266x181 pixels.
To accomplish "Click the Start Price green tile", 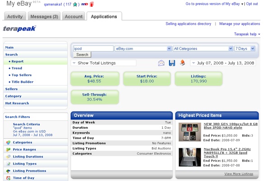I will click(147, 79).
